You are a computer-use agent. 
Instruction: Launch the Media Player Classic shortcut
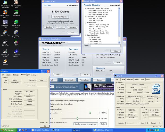[5, 53]
